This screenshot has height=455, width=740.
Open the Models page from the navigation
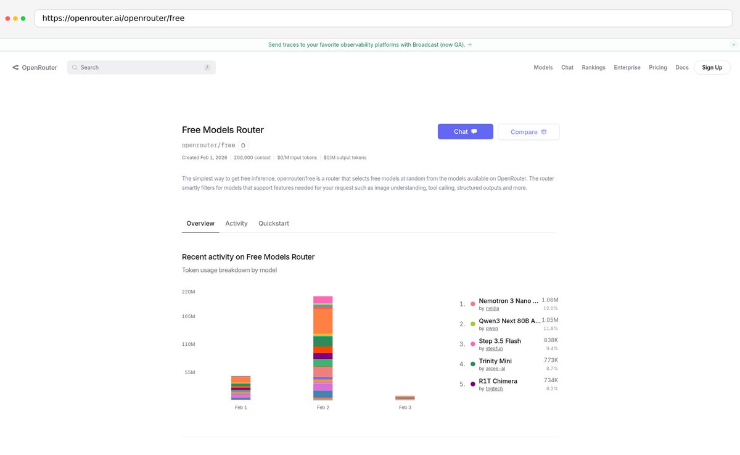point(543,67)
